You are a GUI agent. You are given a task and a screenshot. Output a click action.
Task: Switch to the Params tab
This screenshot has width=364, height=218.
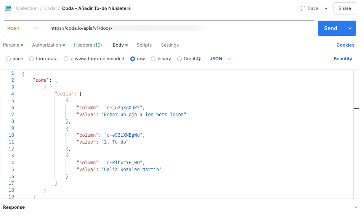(11, 45)
